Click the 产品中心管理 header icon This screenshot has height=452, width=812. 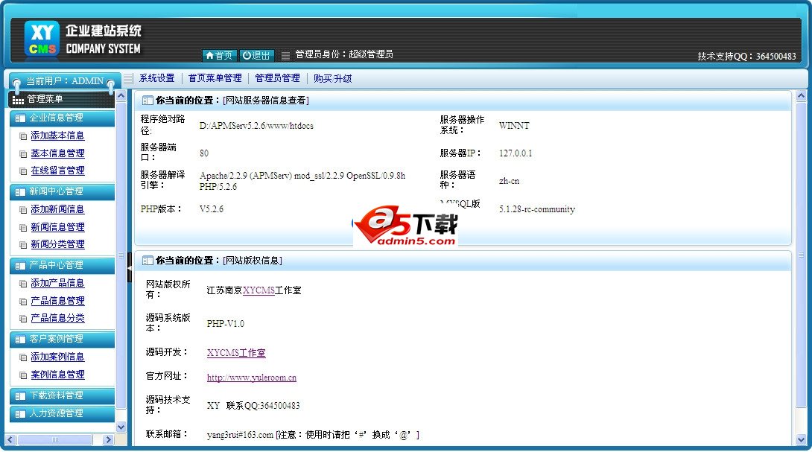[x=20, y=266]
